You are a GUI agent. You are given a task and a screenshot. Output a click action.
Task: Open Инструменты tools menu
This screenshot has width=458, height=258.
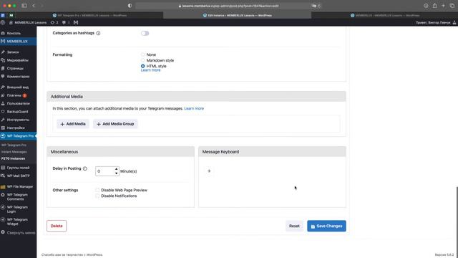click(18, 120)
